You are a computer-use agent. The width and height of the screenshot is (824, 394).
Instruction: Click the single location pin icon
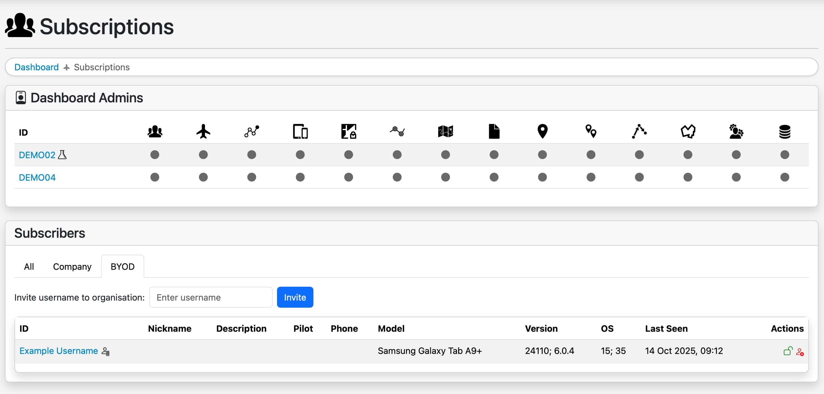point(542,132)
